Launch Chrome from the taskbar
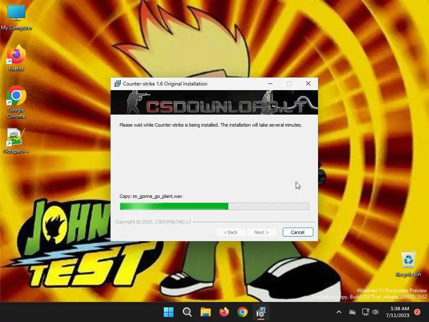Viewport: 429px width, 322px height. tap(243, 312)
